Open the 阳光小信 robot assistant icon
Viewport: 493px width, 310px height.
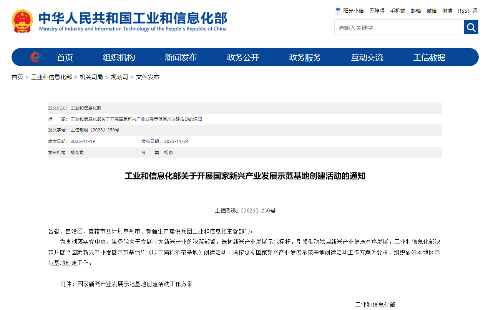point(338,11)
